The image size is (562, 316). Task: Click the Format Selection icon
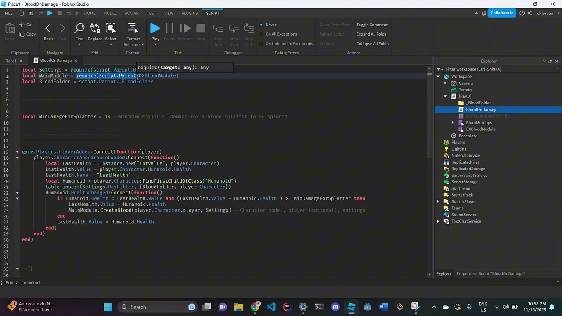133,29
